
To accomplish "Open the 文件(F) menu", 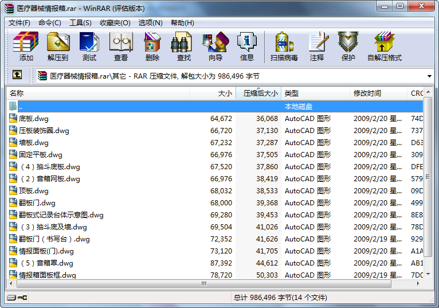I will 19,23.
